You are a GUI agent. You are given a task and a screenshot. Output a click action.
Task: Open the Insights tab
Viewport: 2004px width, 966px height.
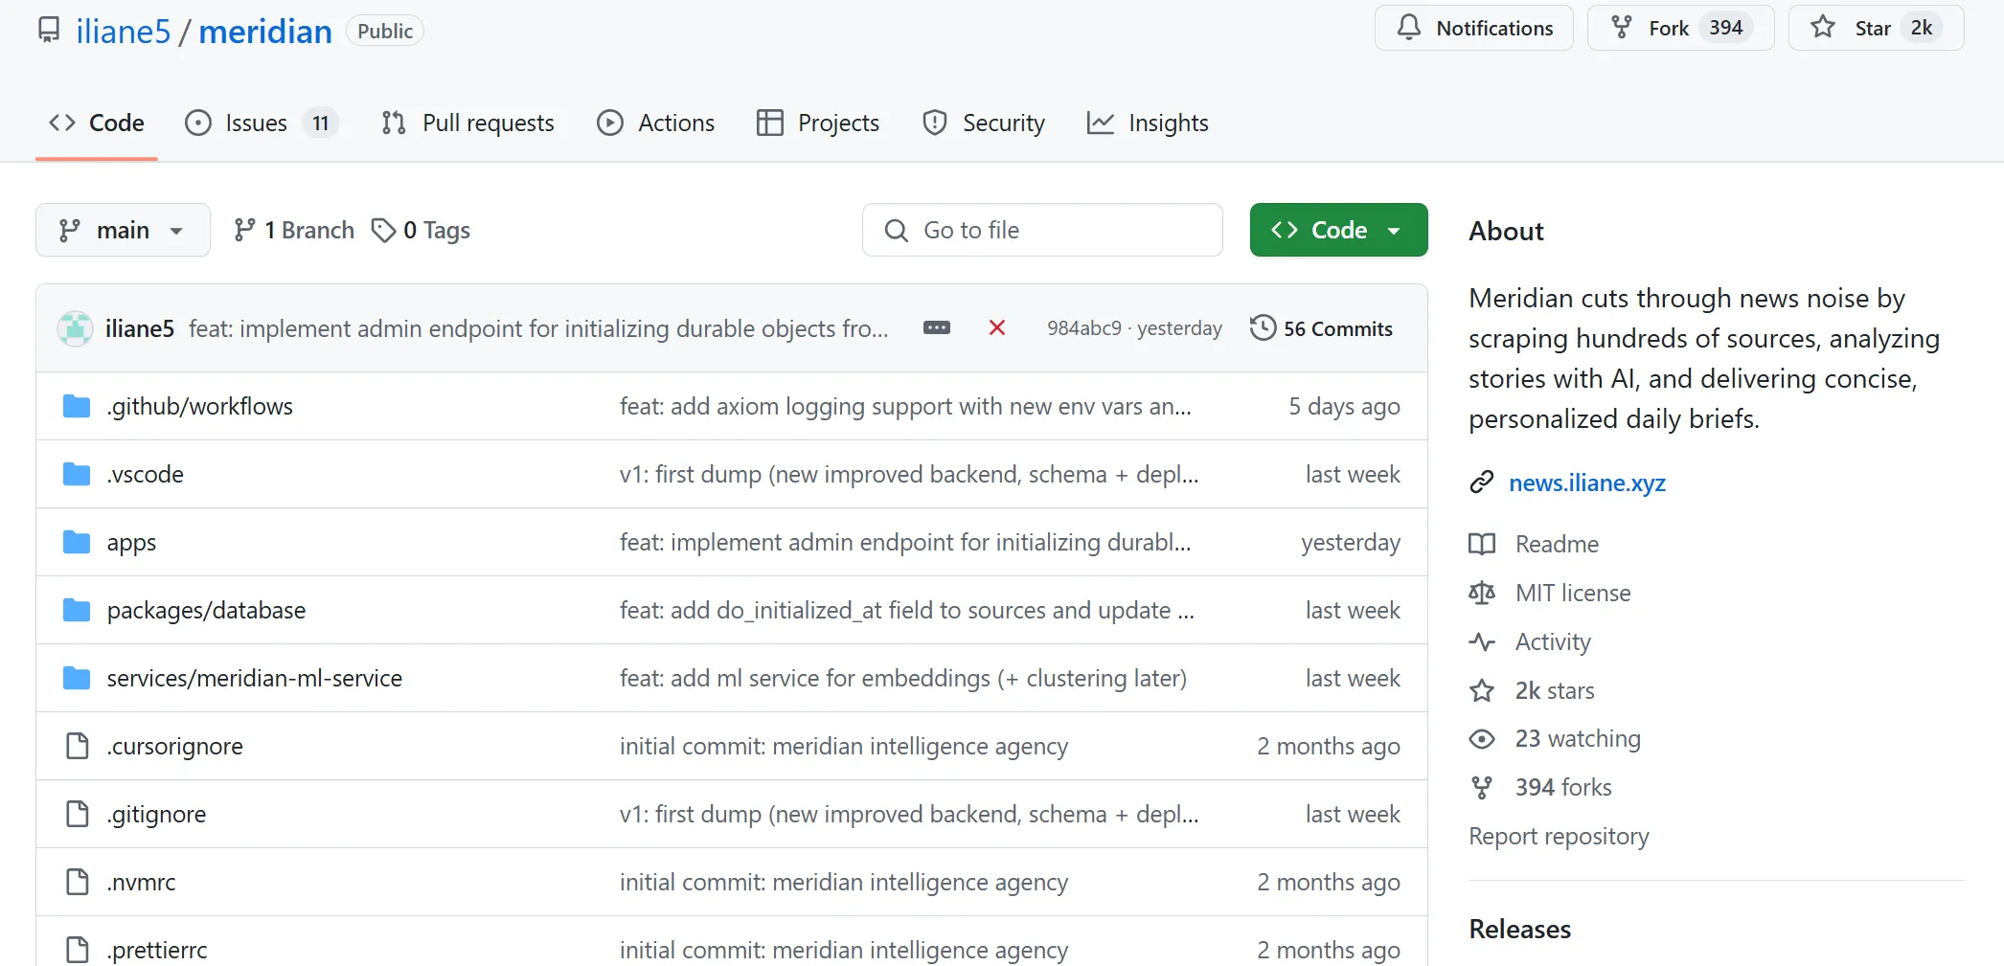1148,123
